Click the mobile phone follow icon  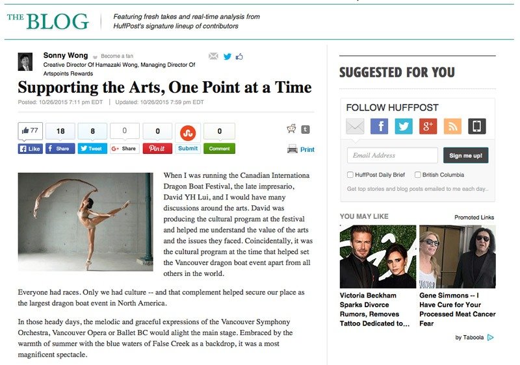[x=476, y=127]
